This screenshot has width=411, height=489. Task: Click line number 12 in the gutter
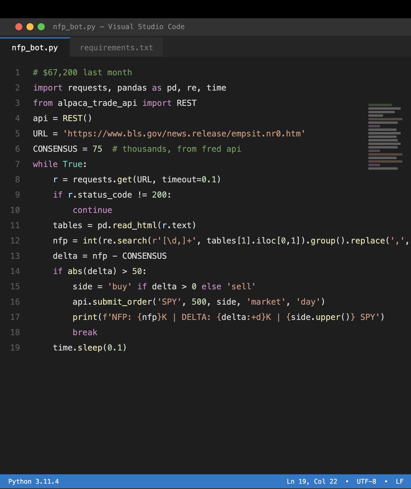(x=15, y=240)
